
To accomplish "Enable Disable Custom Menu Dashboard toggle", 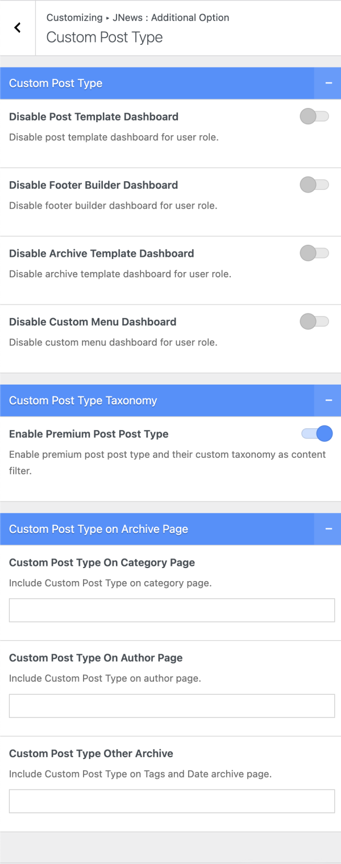I will click(x=315, y=322).
